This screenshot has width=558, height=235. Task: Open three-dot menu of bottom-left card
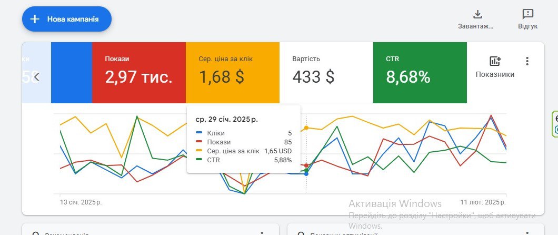coord(262,233)
